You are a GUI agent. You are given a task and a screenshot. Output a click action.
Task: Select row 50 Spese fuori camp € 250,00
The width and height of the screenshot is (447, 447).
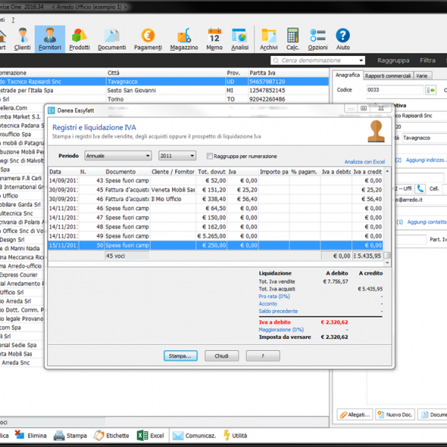tap(215, 245)
